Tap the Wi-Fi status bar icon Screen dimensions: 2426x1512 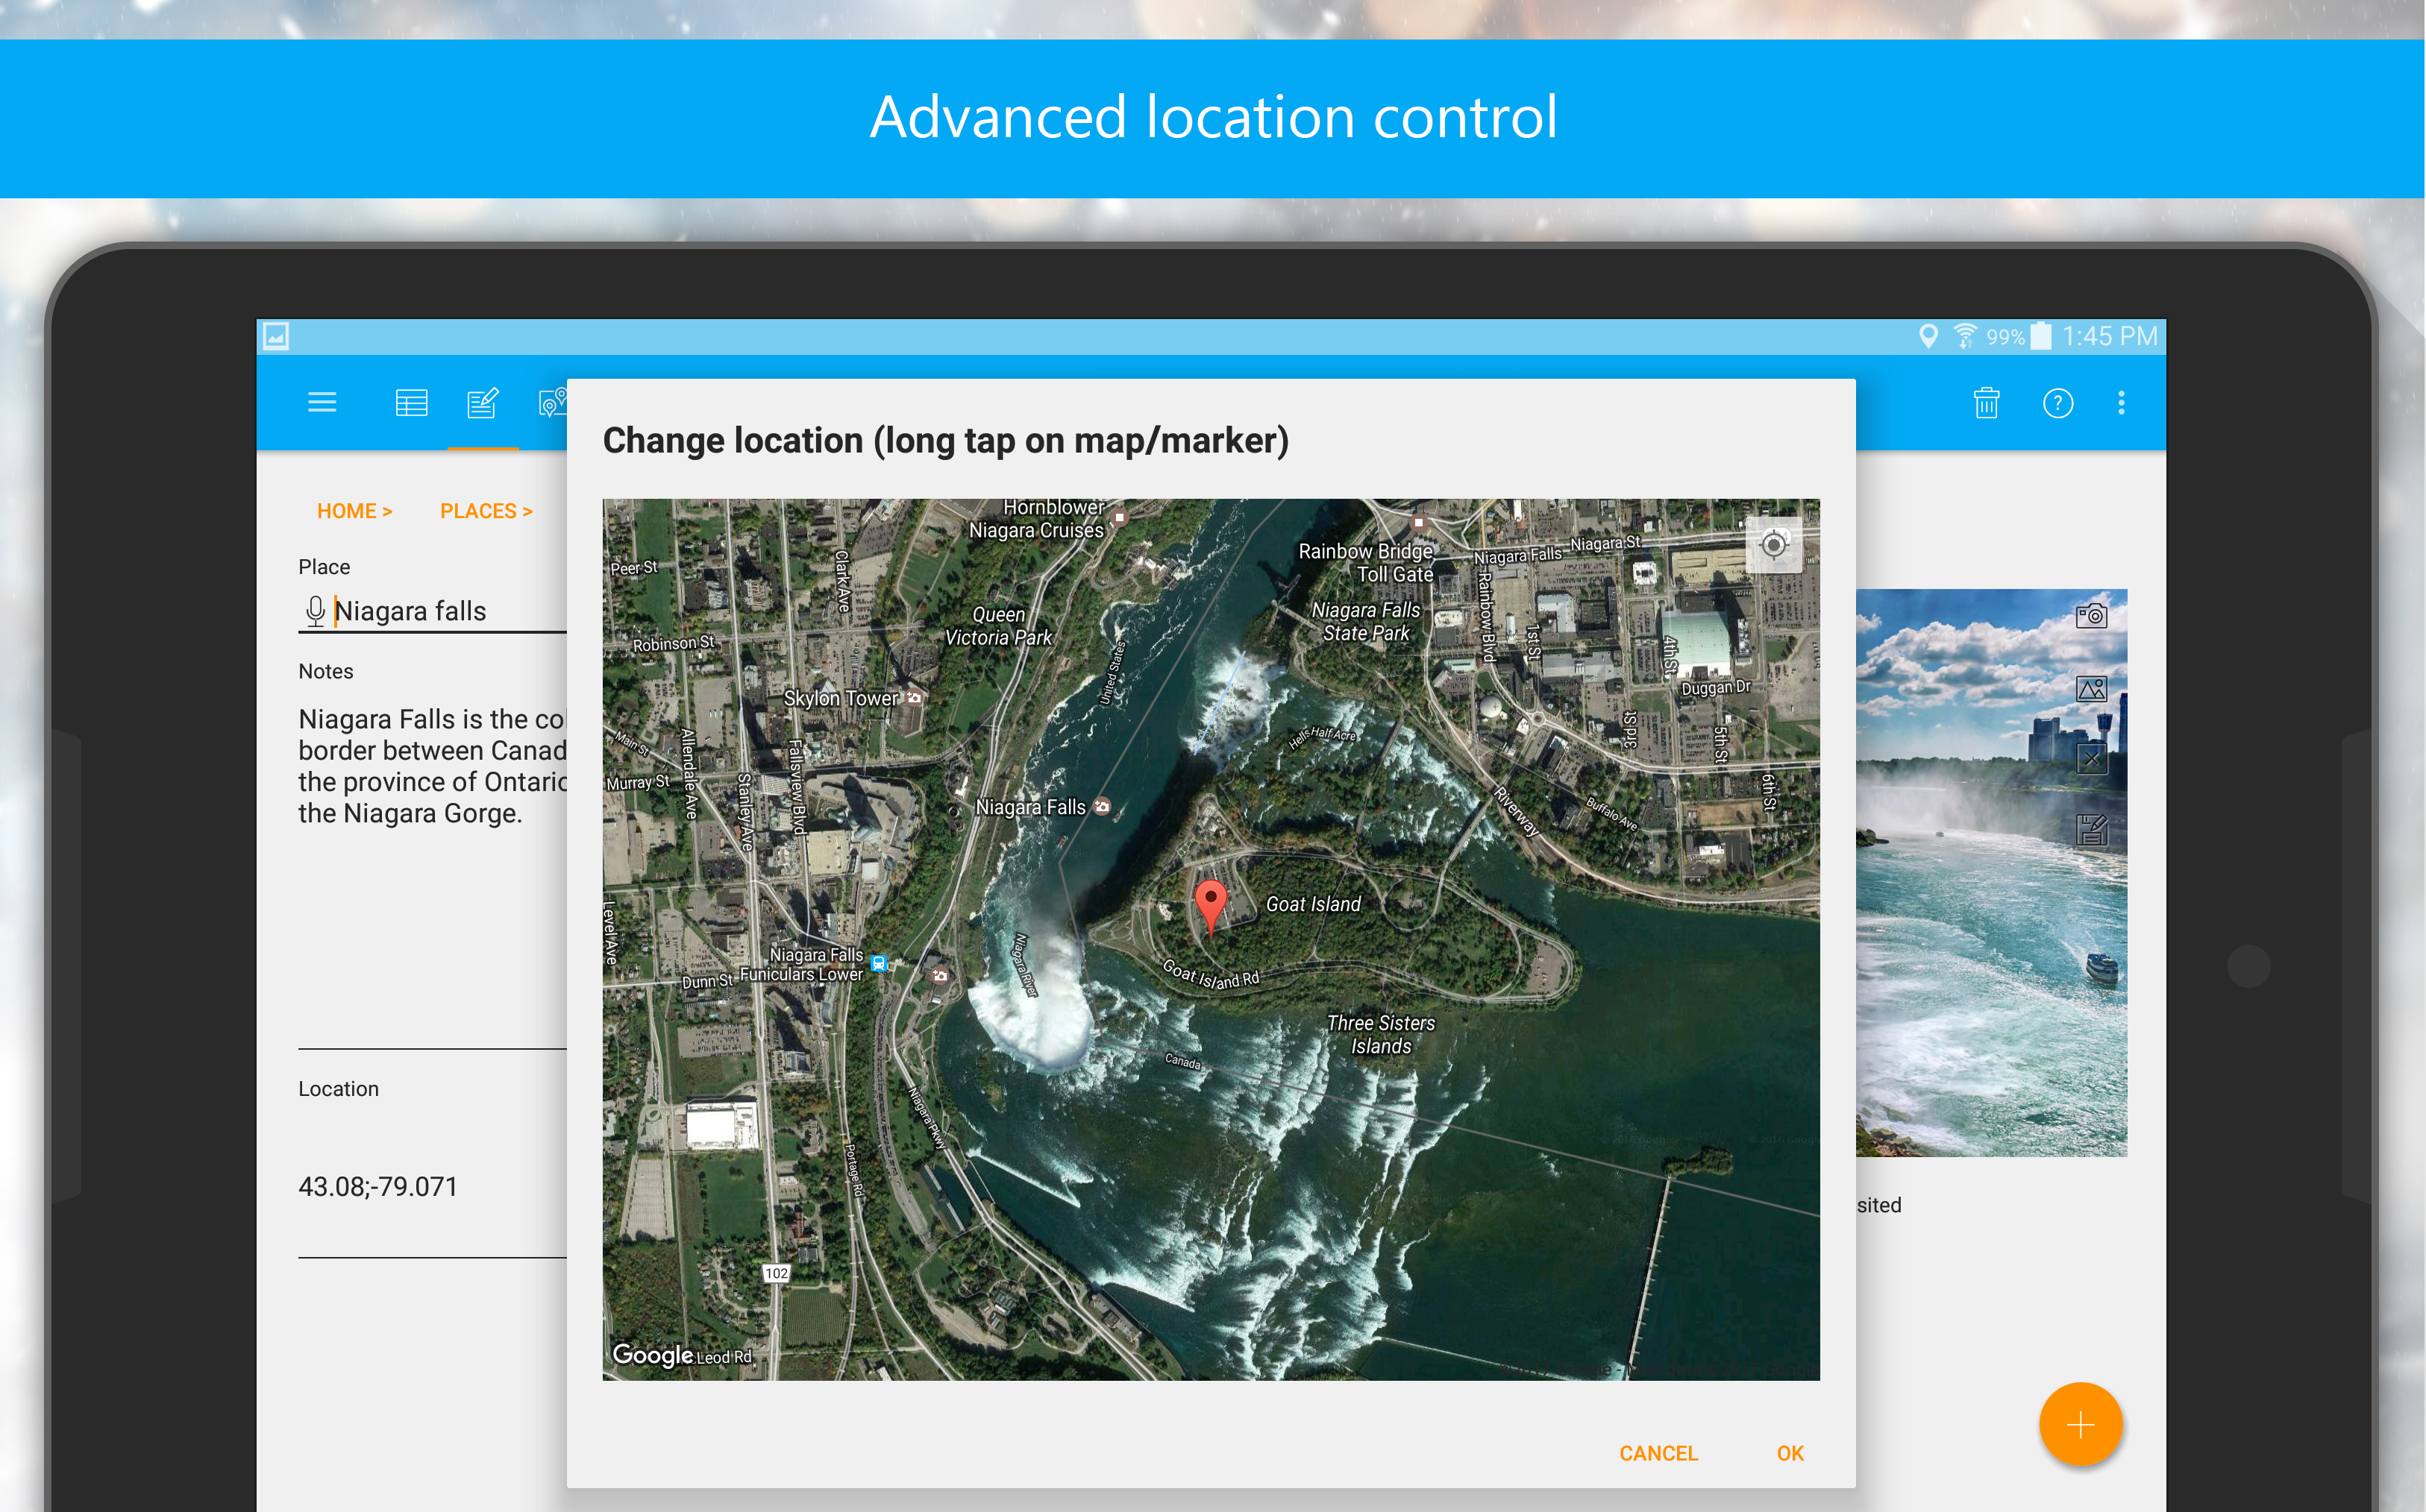tap(1965, 336)
